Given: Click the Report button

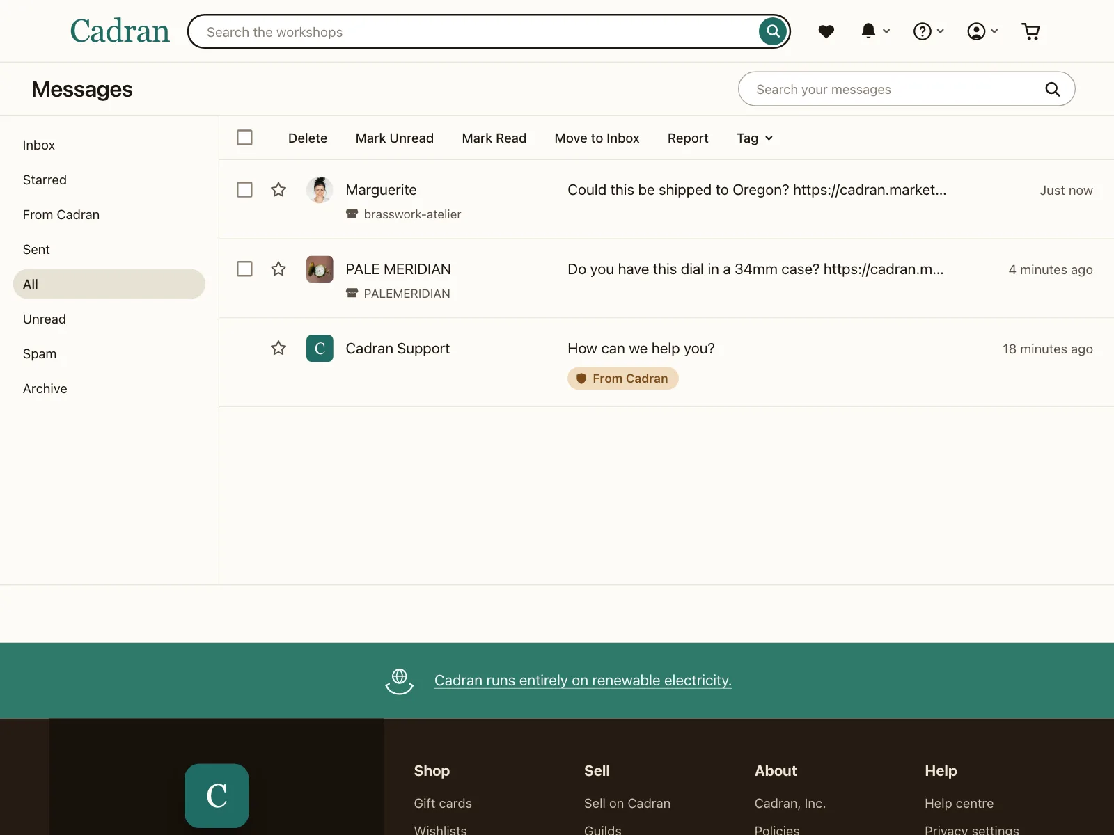Looking at the screenshot, I should pyautogui.click(x=688, y=138).
